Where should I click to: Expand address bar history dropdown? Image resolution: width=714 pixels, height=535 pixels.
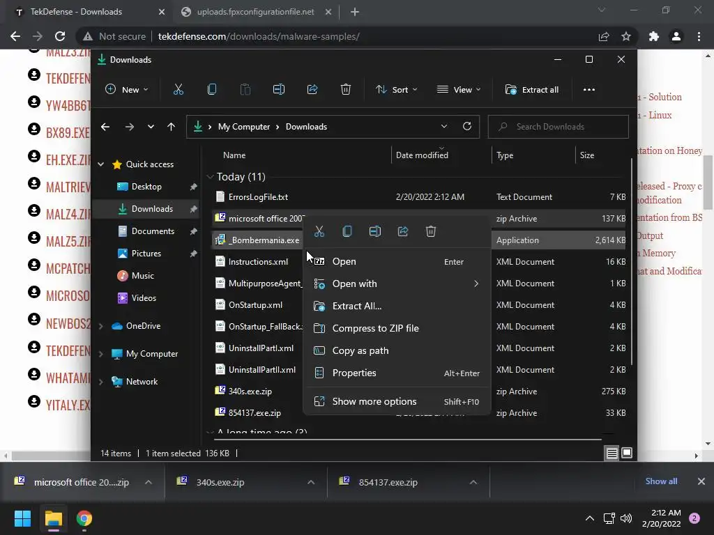point(444,127)
